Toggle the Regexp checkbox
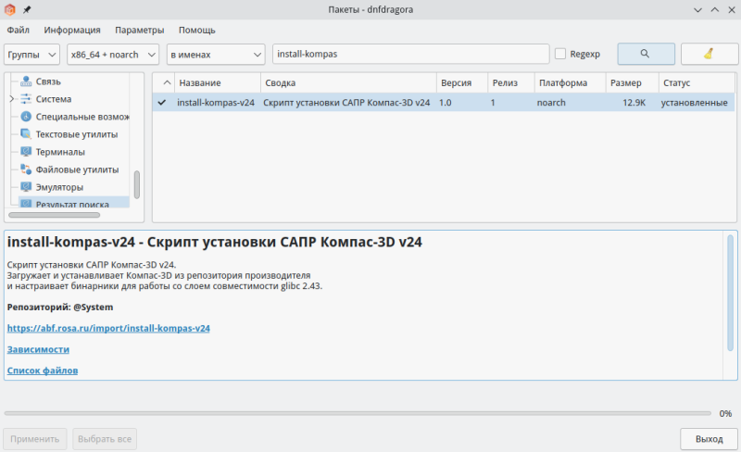The image size is (741, 452). tap(560, 54)
